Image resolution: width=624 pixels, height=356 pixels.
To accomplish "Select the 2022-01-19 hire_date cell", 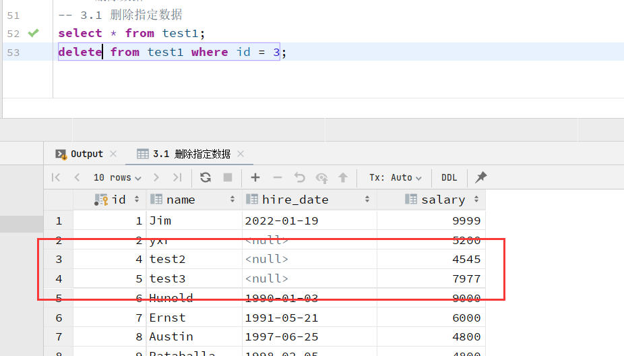I will tap(309, 220).
